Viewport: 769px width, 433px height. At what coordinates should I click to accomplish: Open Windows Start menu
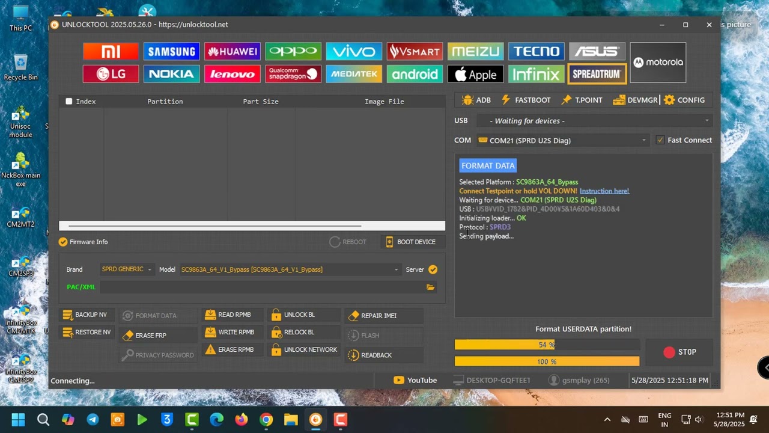pos(18,420)
